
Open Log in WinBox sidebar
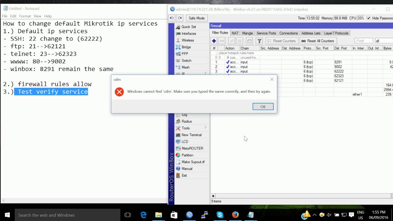[x=184, y=115]
